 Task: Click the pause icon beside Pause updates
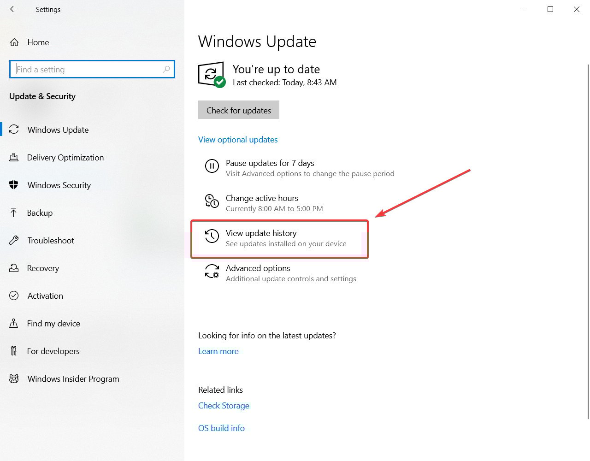coord(212,166)
